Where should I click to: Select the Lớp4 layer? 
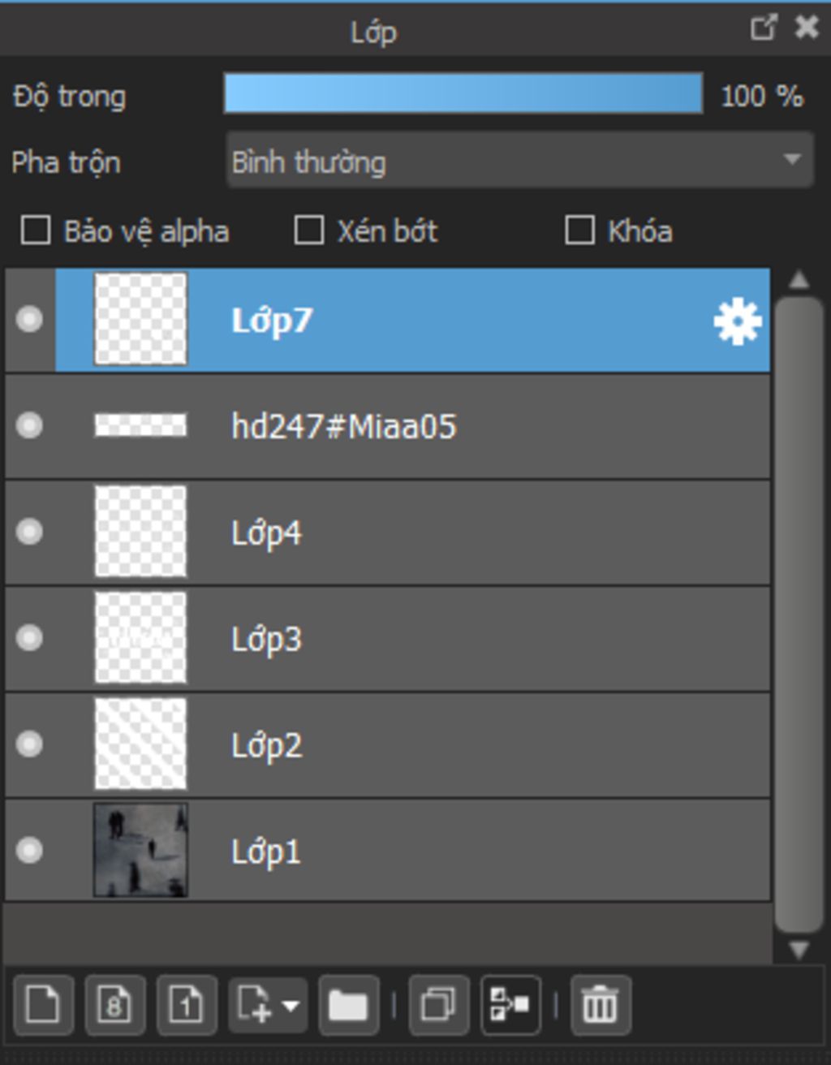point(388,532)
